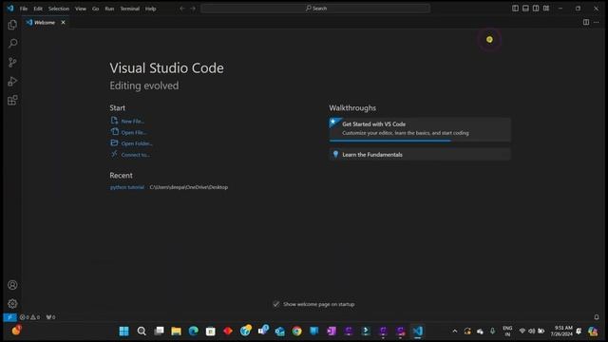Click the ENG IN language indicator
Viewport: 608px width, 342px height.
tap(507, 331)
